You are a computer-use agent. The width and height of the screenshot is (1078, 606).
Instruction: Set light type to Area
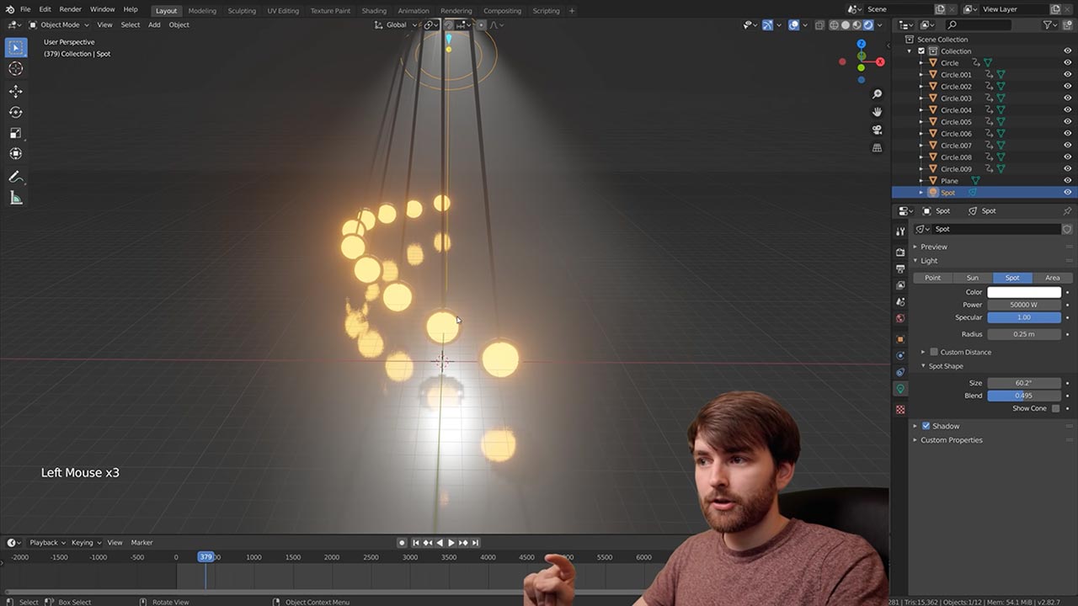tap(1052, 278)
